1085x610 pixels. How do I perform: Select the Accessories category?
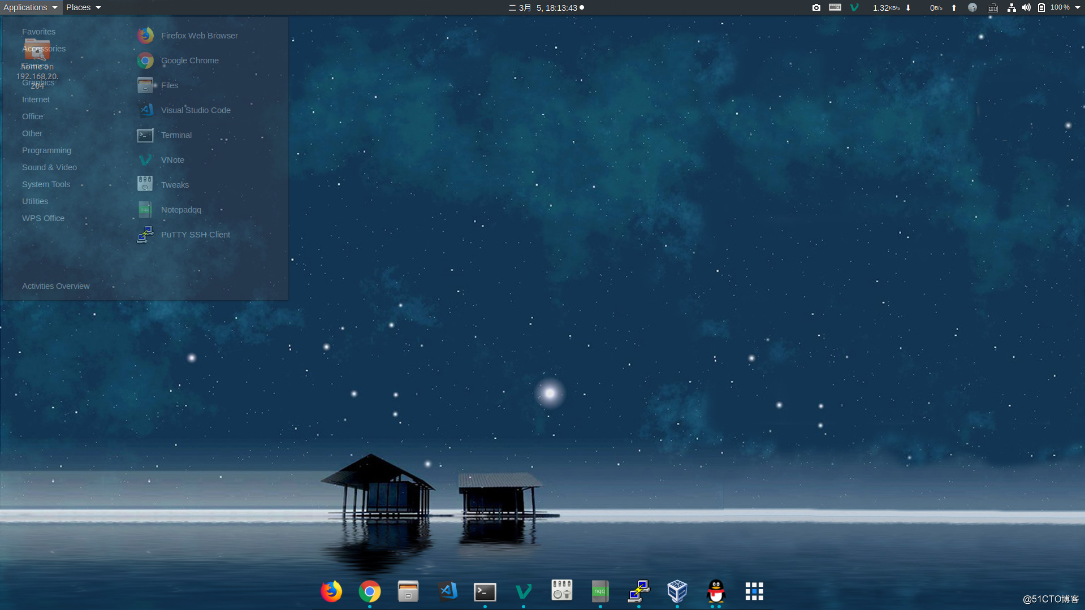(x=44, y=49)
